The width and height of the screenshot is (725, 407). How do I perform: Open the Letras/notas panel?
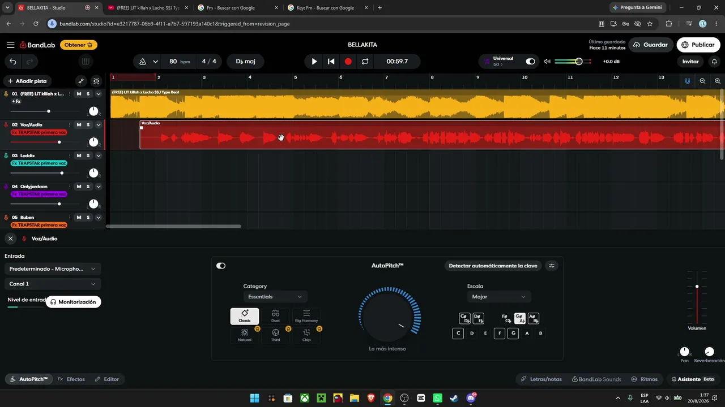[541, 379]
